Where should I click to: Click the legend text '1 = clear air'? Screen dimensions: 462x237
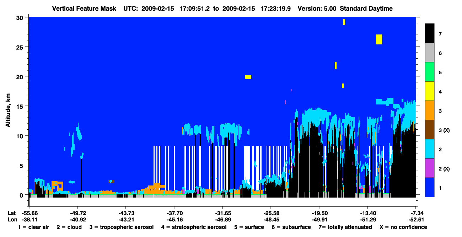point(33,227)
